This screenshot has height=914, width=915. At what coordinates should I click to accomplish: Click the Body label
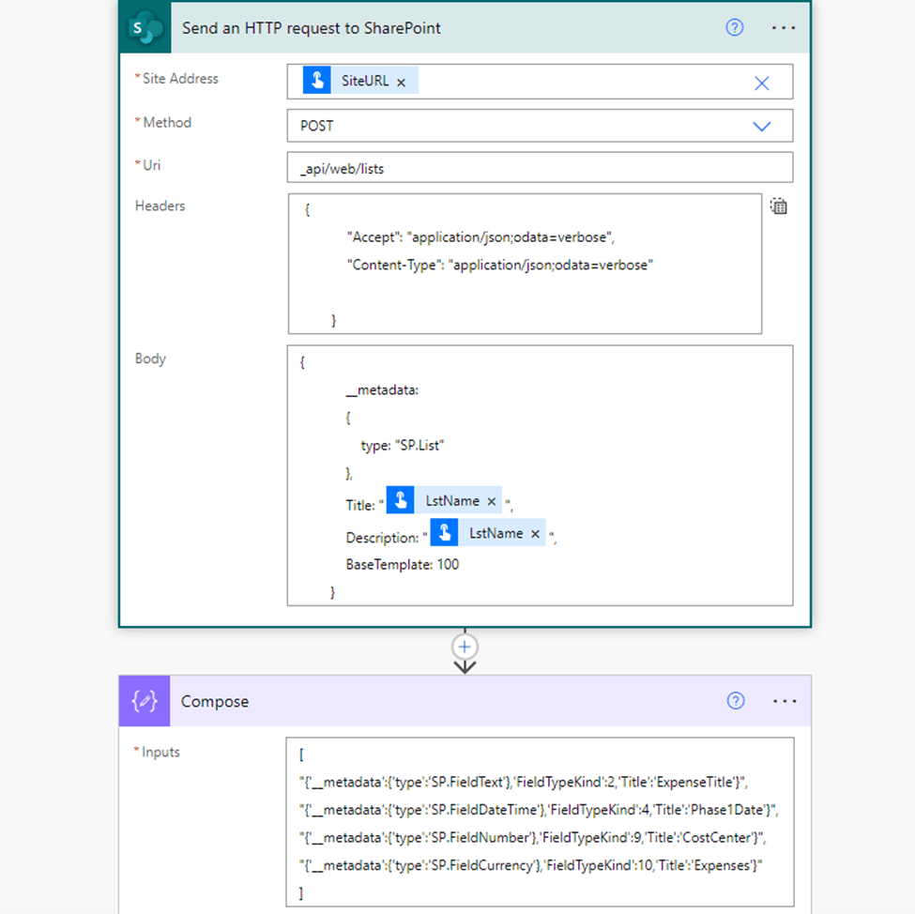pyautogui.click(x=150, y=358)
